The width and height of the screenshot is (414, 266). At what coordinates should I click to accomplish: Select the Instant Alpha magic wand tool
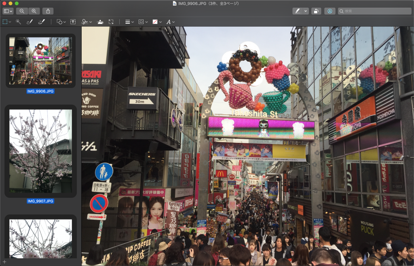(x=18, y=22)
